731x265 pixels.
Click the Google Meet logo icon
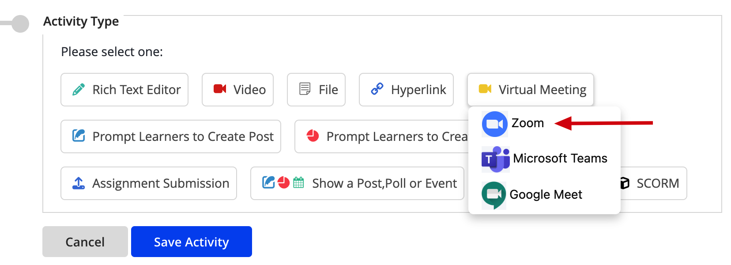[494, 195]
